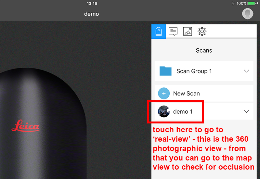Open the settings gear tab
Image resolution: width=260 pixels, height=179 pixels.
tap(202, 32)
